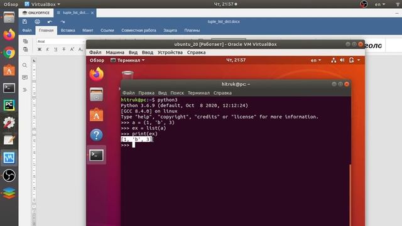The image size is (402, 226).
Task: Switch to the Макет ribbon tab
Action: click(88, 30)
